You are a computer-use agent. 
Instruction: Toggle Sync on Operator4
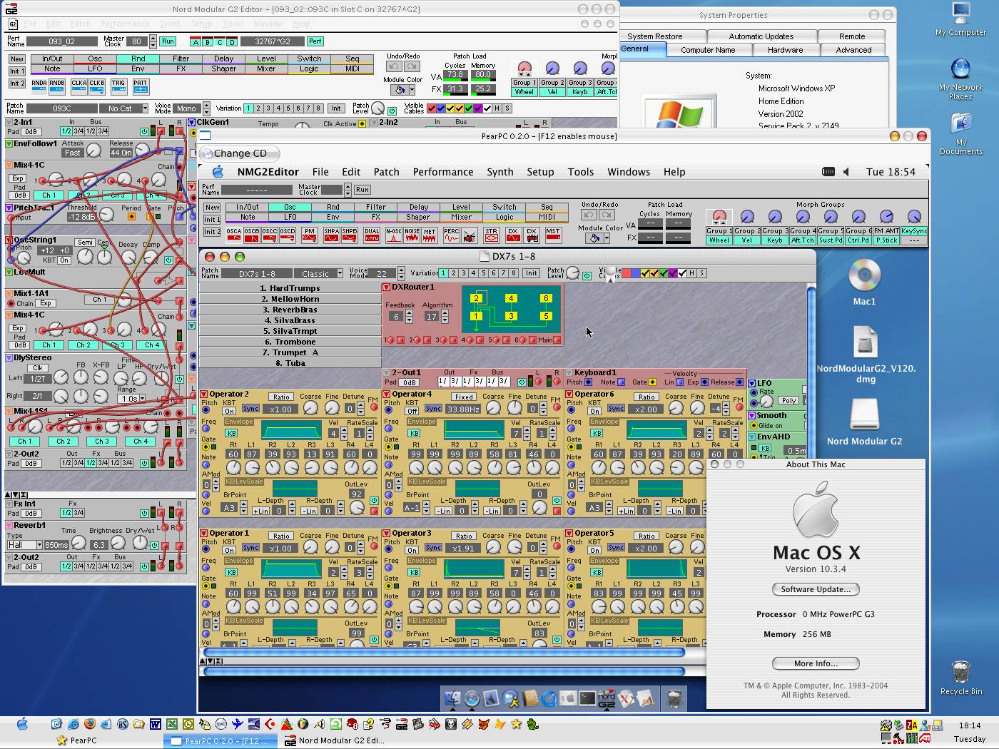pyautogui.click(x=433, y=409)
